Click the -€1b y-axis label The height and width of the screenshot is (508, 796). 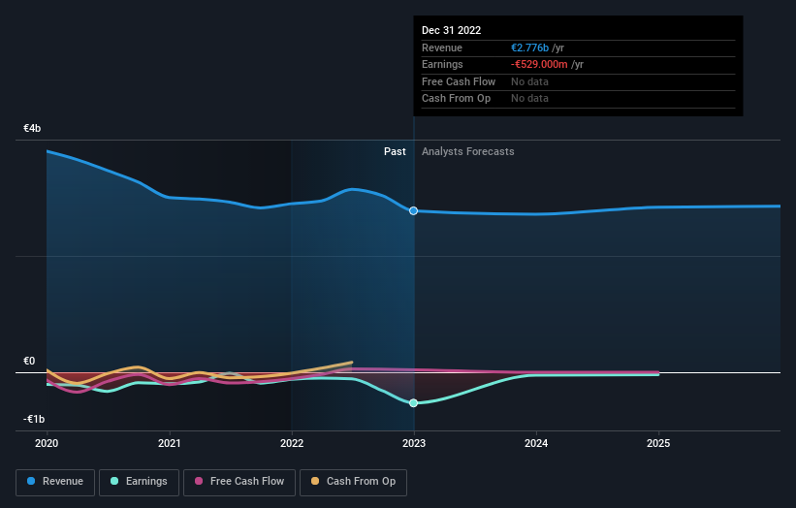click(34, 419)
